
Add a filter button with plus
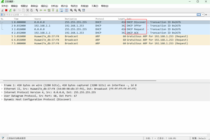[206, 15]
